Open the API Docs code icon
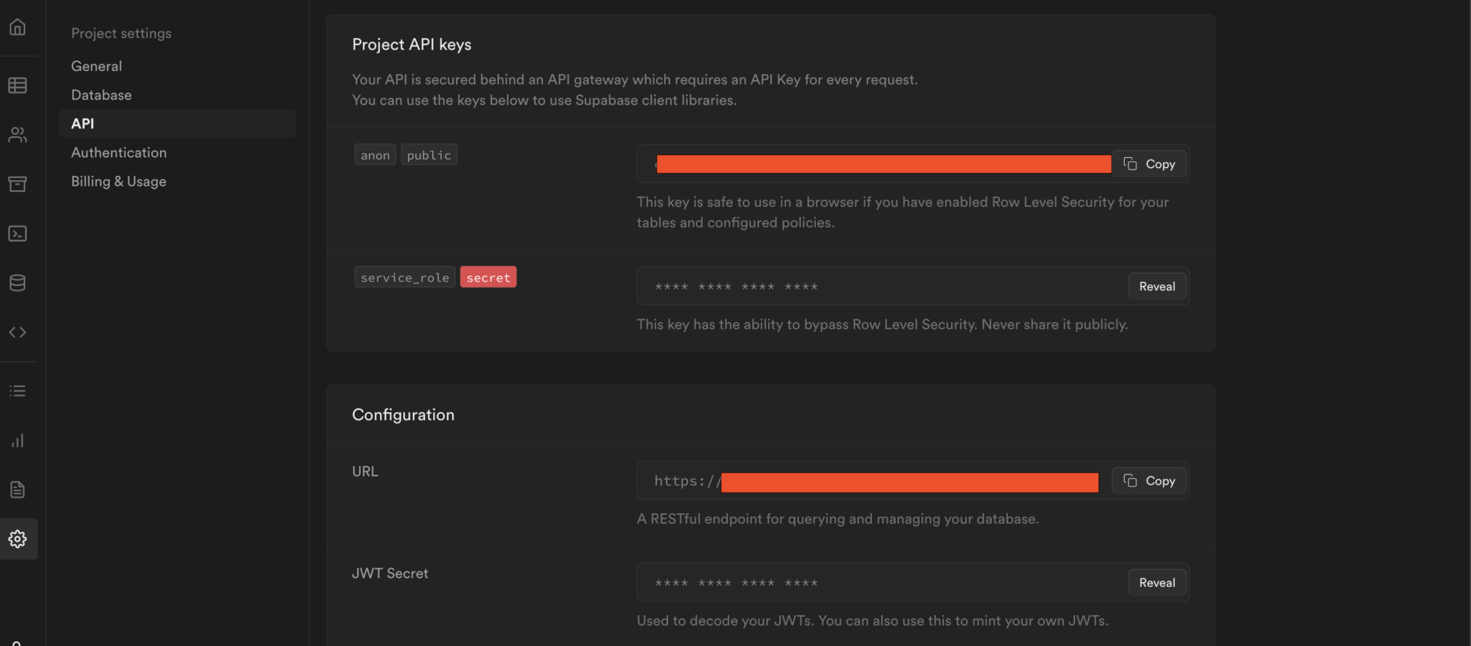 (x=18, y=332)
